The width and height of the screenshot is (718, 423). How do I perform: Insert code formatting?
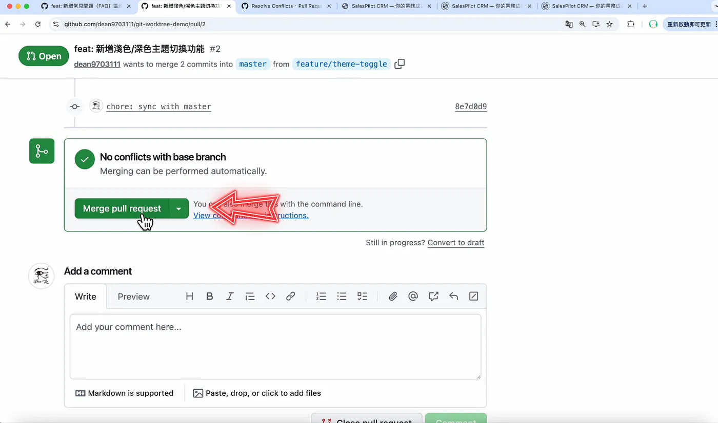click(270, 296)
